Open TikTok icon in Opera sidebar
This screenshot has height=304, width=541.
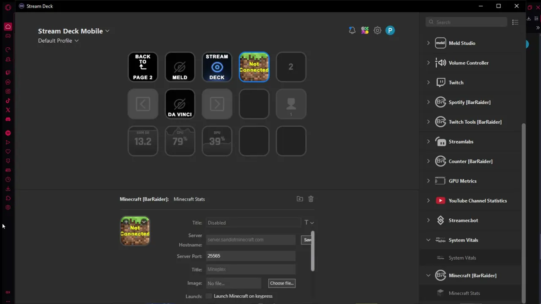(x=8, y=100)
